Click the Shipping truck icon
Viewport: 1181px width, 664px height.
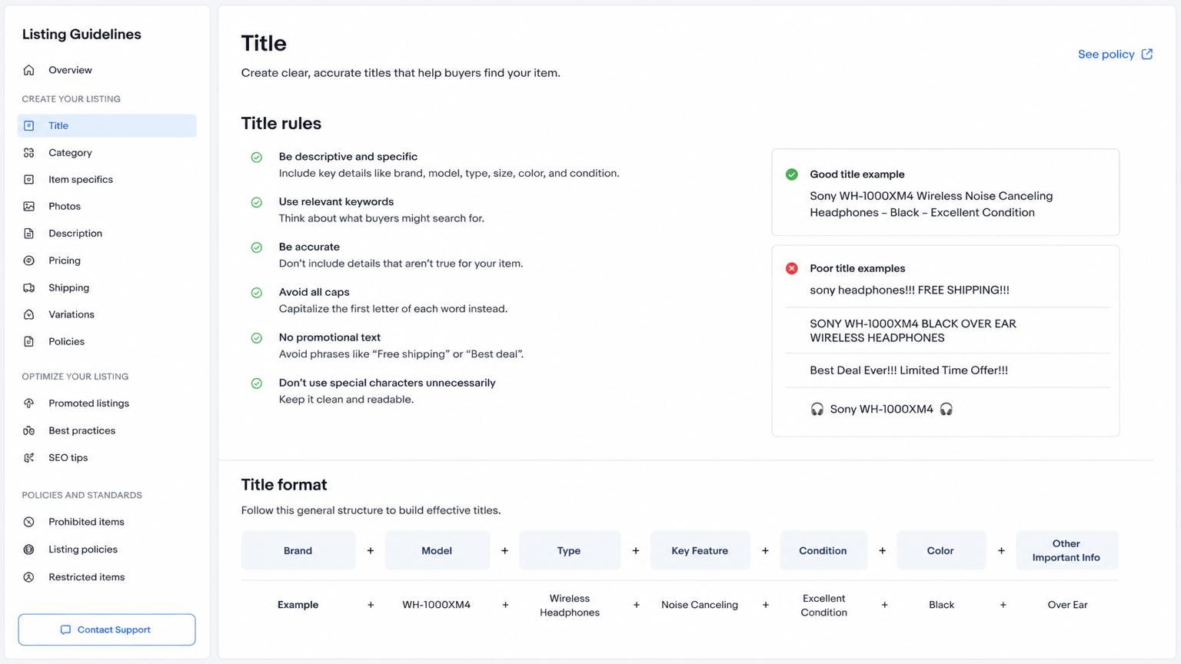tap(29, 287)
